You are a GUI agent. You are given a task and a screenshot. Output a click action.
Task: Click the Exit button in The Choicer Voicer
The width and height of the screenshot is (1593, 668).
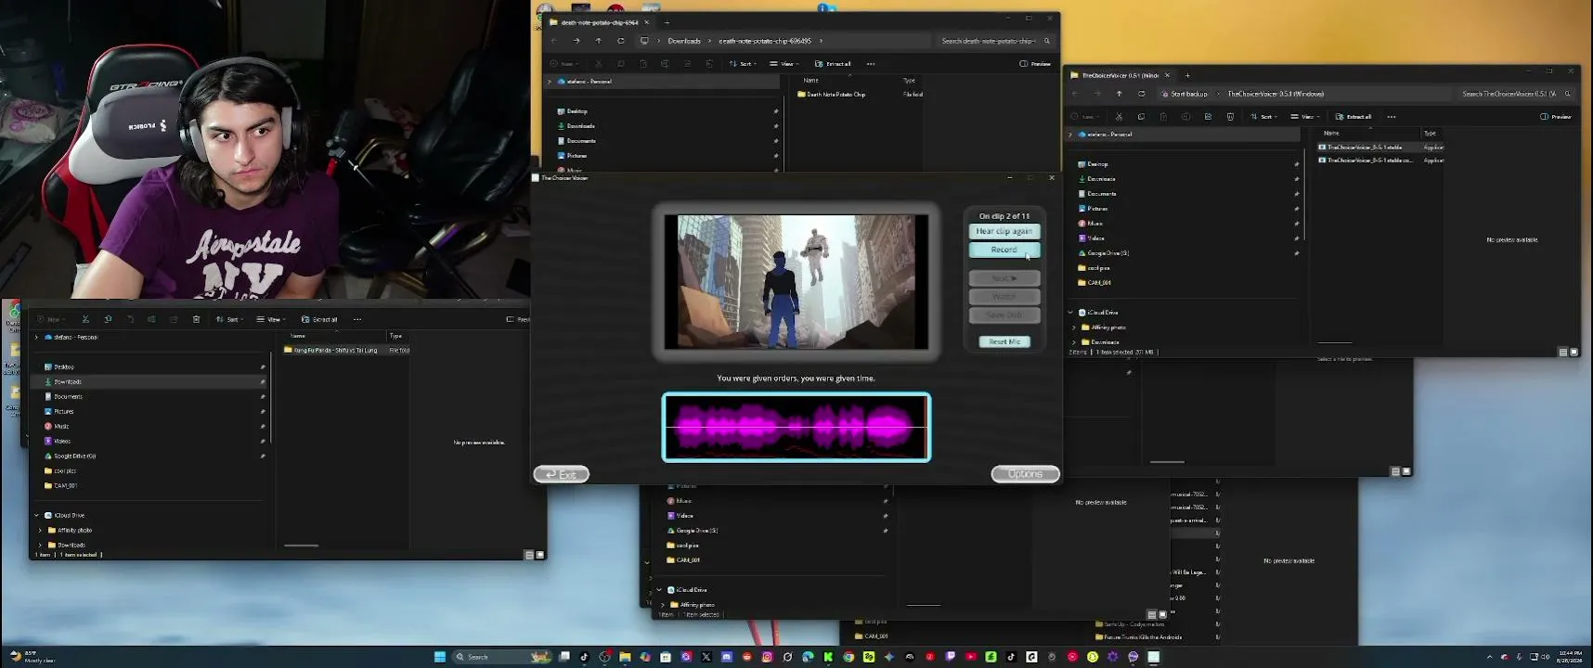tap(562, 474)
